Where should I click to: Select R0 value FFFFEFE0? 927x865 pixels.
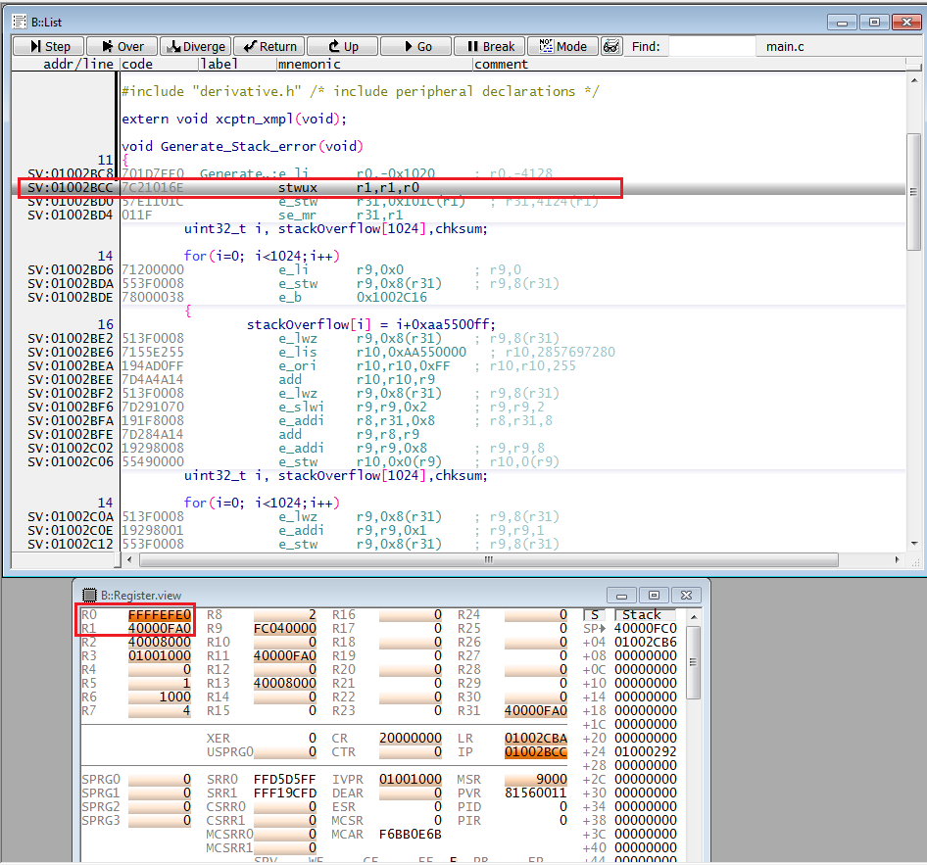160,615
